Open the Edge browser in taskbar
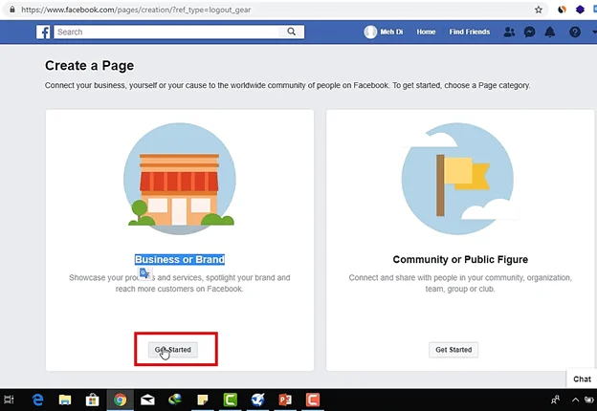 coord(38,400)
